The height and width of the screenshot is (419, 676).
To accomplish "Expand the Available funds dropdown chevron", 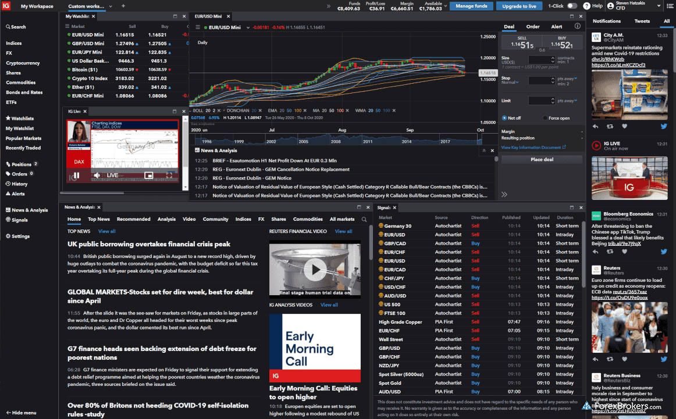I will pos(446,6).
